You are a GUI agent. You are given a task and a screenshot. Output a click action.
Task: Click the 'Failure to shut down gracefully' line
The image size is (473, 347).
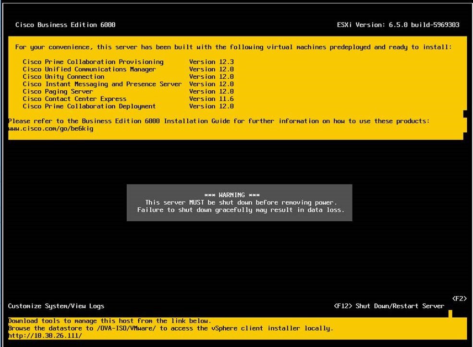[x=241, y=210]
